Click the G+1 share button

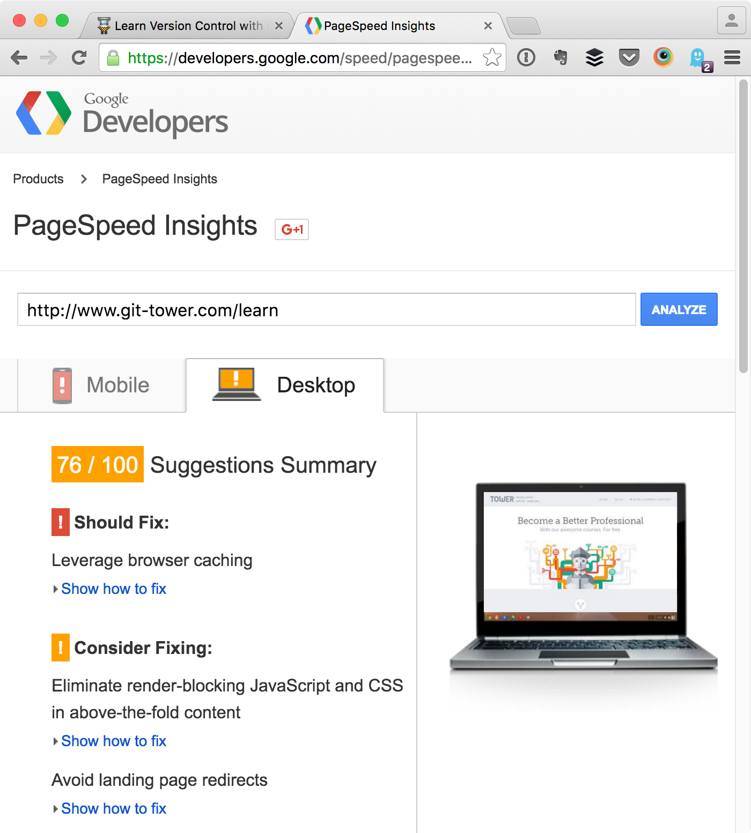click(291, 229)
